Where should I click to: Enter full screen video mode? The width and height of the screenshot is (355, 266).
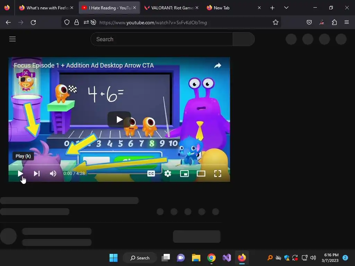(x=218, y=174)
